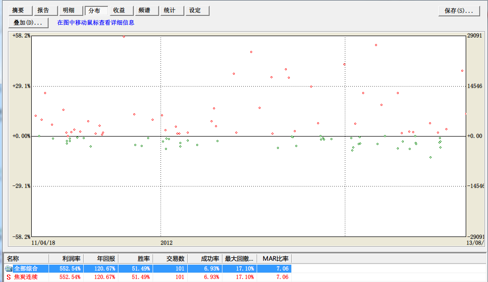
Task: Switch to the 频谱 tab
Action: click(147, 10)
